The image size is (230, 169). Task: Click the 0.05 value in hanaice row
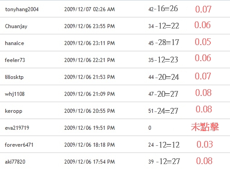point(203,42)
